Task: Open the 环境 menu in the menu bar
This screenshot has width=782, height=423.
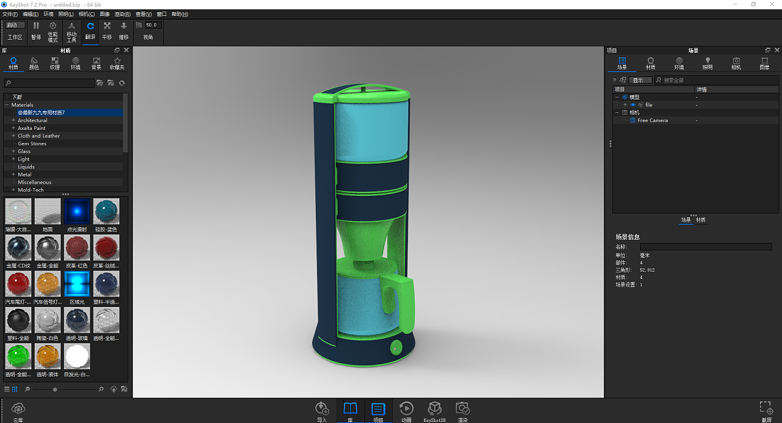Action: (48, 14)
